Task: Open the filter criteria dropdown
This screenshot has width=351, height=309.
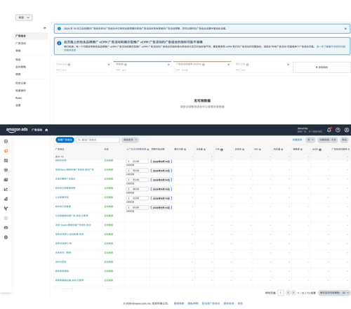Action: click(130, 140)
